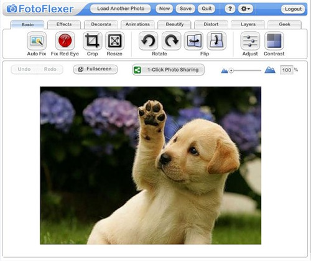Viewport: 311px width, 261px height.
Task: Open the Decorate tab
Action: click(101, 24)
